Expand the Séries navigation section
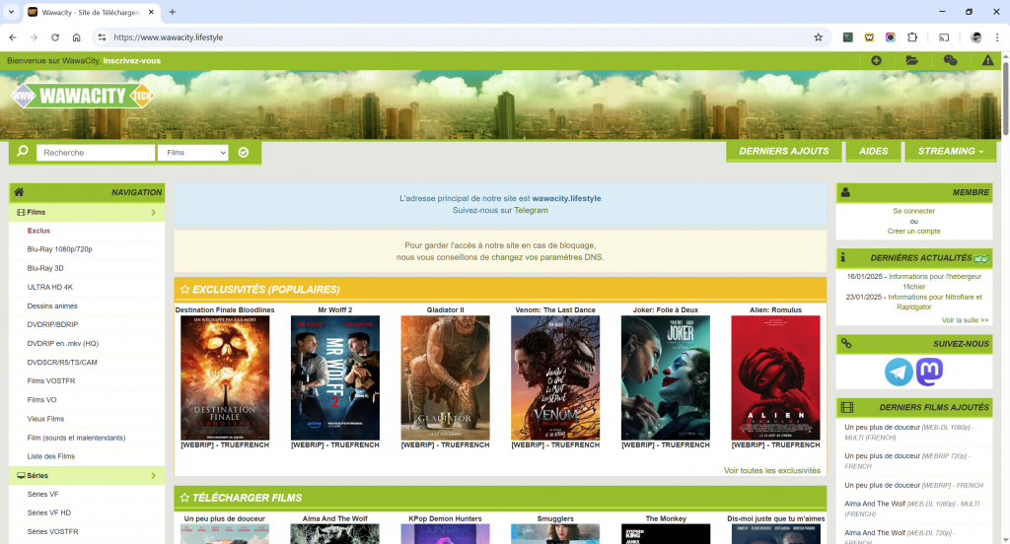 coord(87,476)
